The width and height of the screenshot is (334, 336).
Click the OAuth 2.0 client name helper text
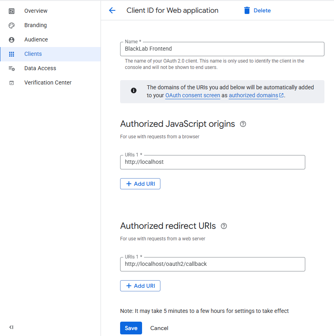tap(215, 64)
